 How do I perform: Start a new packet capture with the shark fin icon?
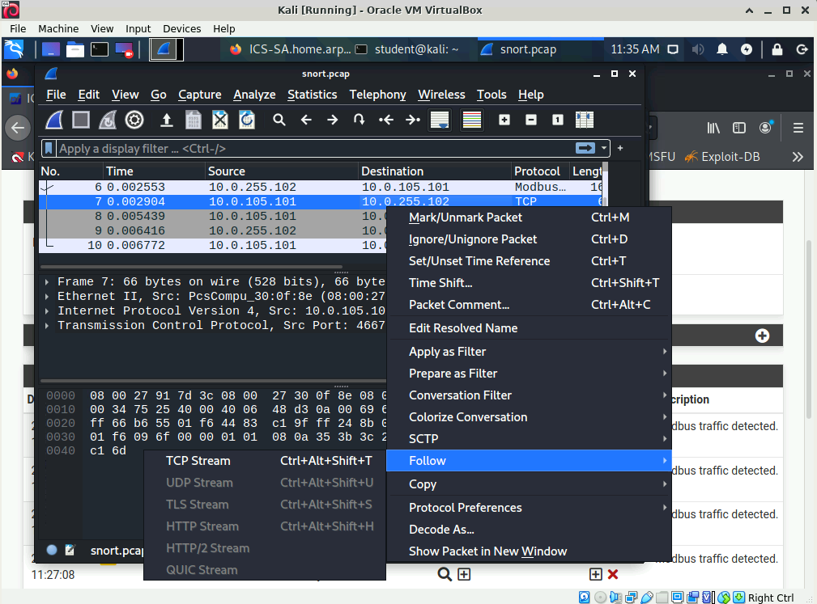pos(54,120)
